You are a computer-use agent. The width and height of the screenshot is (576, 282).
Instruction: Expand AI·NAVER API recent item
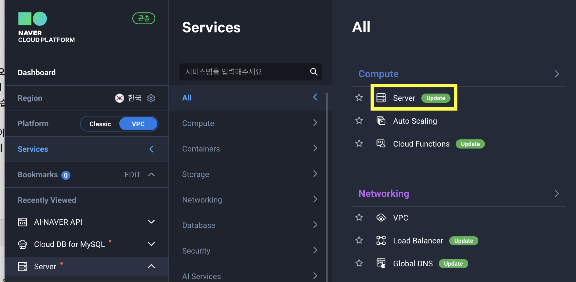(x=151, y=222)
